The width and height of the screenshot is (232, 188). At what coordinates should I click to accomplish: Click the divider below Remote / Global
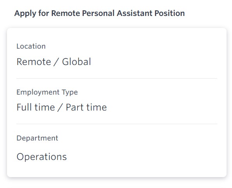(117, 78)
